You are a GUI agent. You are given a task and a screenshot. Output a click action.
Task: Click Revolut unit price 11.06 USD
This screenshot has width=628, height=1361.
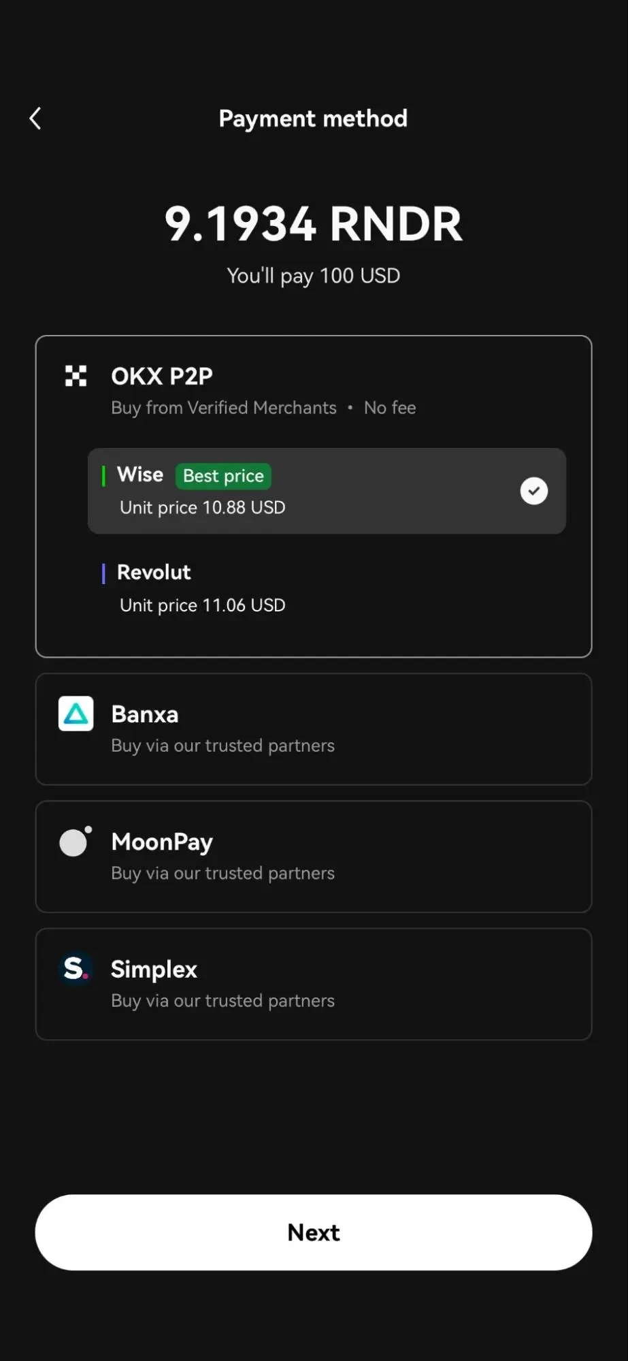203,605
